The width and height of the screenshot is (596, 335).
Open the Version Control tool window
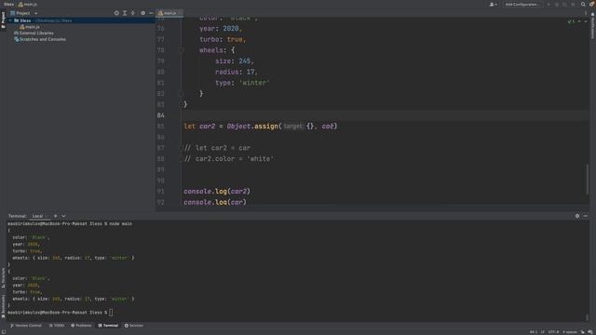pos(26,326)
